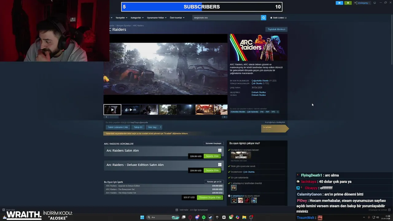Switch to Big Picture mode icon
393x221 pixels.
coord(375,3)
